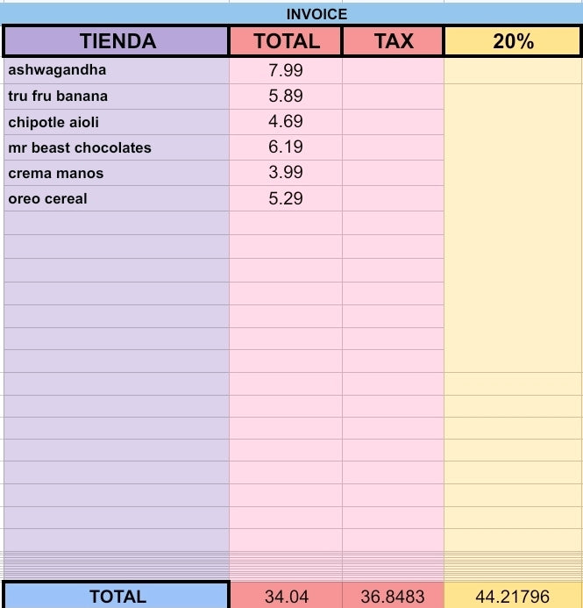This screenshot has height=608, width=583.
Task: Select the crema manos cell
Action: coord(117,173)
